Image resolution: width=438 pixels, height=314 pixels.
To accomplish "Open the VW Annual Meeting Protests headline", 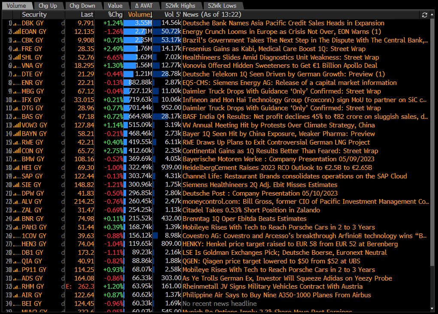I will click(x=279, y=125).
